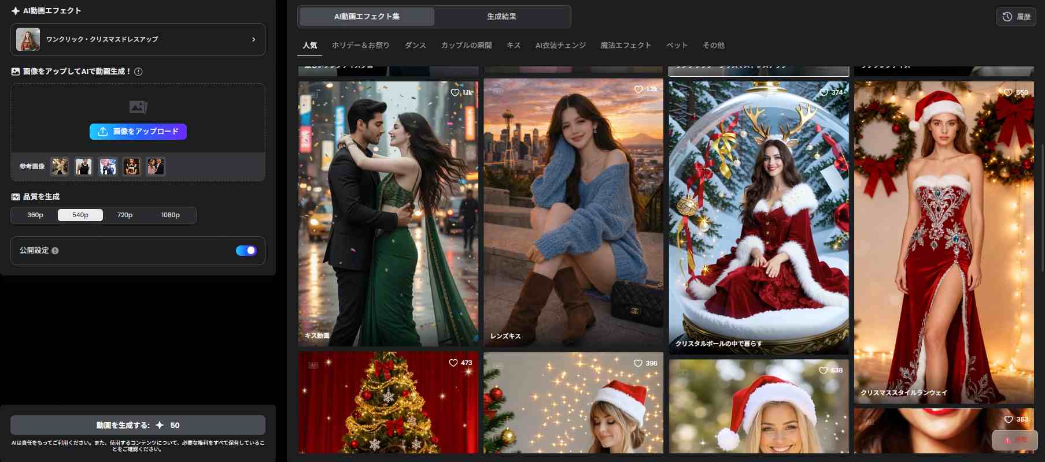Click 動画を生成する button
Image resolution: width=1045 pixels, height=462 pixels.
click(x=138, y=425)
